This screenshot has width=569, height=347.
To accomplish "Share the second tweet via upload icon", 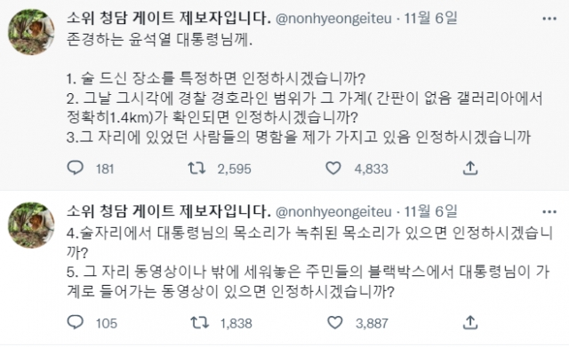I will tap(470, 322).
